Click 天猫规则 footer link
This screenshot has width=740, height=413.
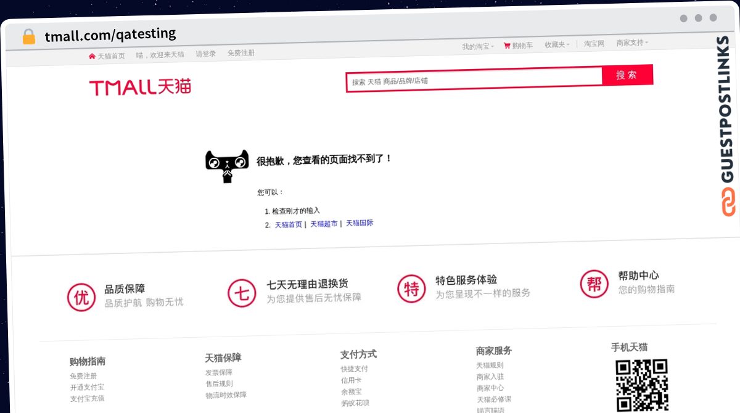click(x=490, y=365)
